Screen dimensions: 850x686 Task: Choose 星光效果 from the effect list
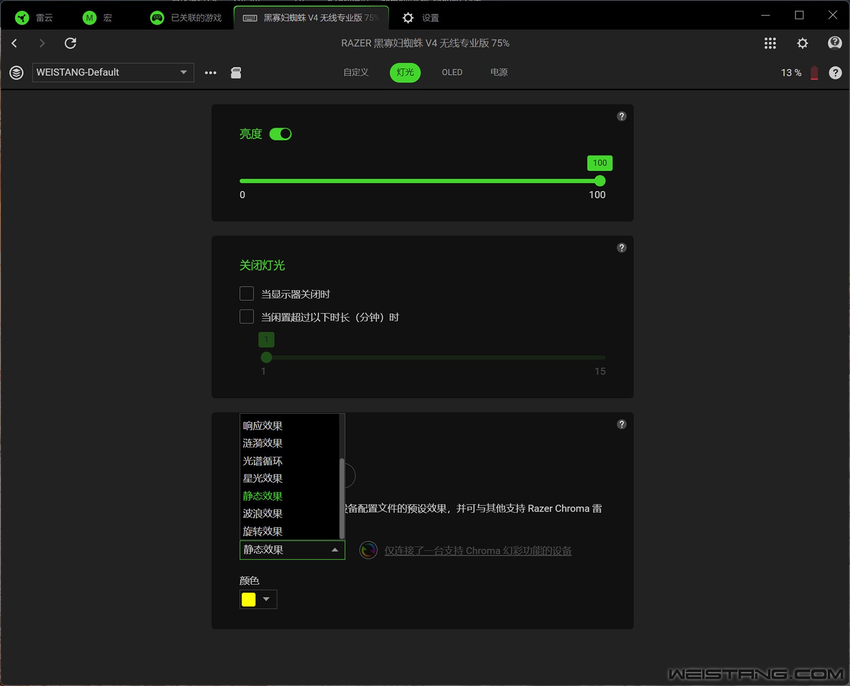[x=289, y=478]
